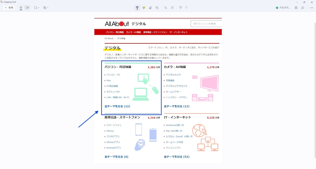This screenshot has width=316, height=169.
Task: Switch to video recording mode
Action: pos(27,8)
